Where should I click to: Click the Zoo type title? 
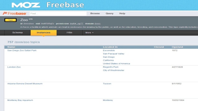point(24,20)
